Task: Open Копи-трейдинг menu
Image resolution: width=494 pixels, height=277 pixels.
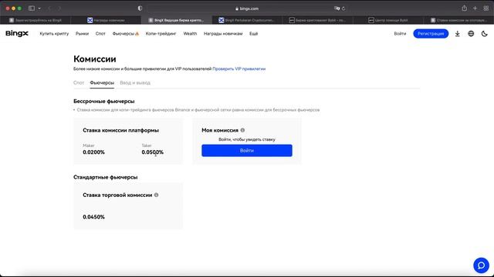Action: coord(161,34)
